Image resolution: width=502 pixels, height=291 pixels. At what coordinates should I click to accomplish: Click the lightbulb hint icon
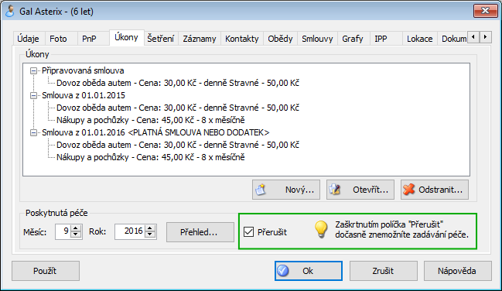pyautogui.click(x=321, y=229)
